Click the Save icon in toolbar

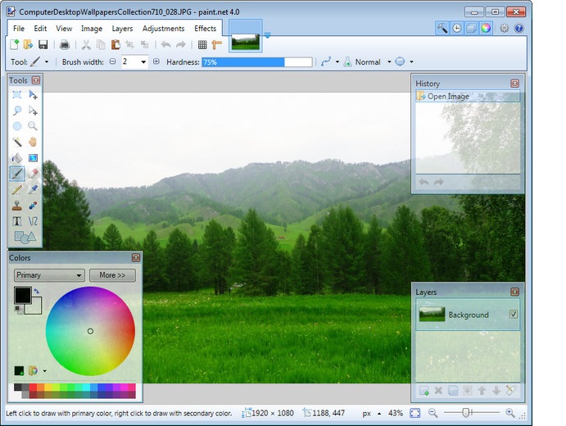coord(43,45)
